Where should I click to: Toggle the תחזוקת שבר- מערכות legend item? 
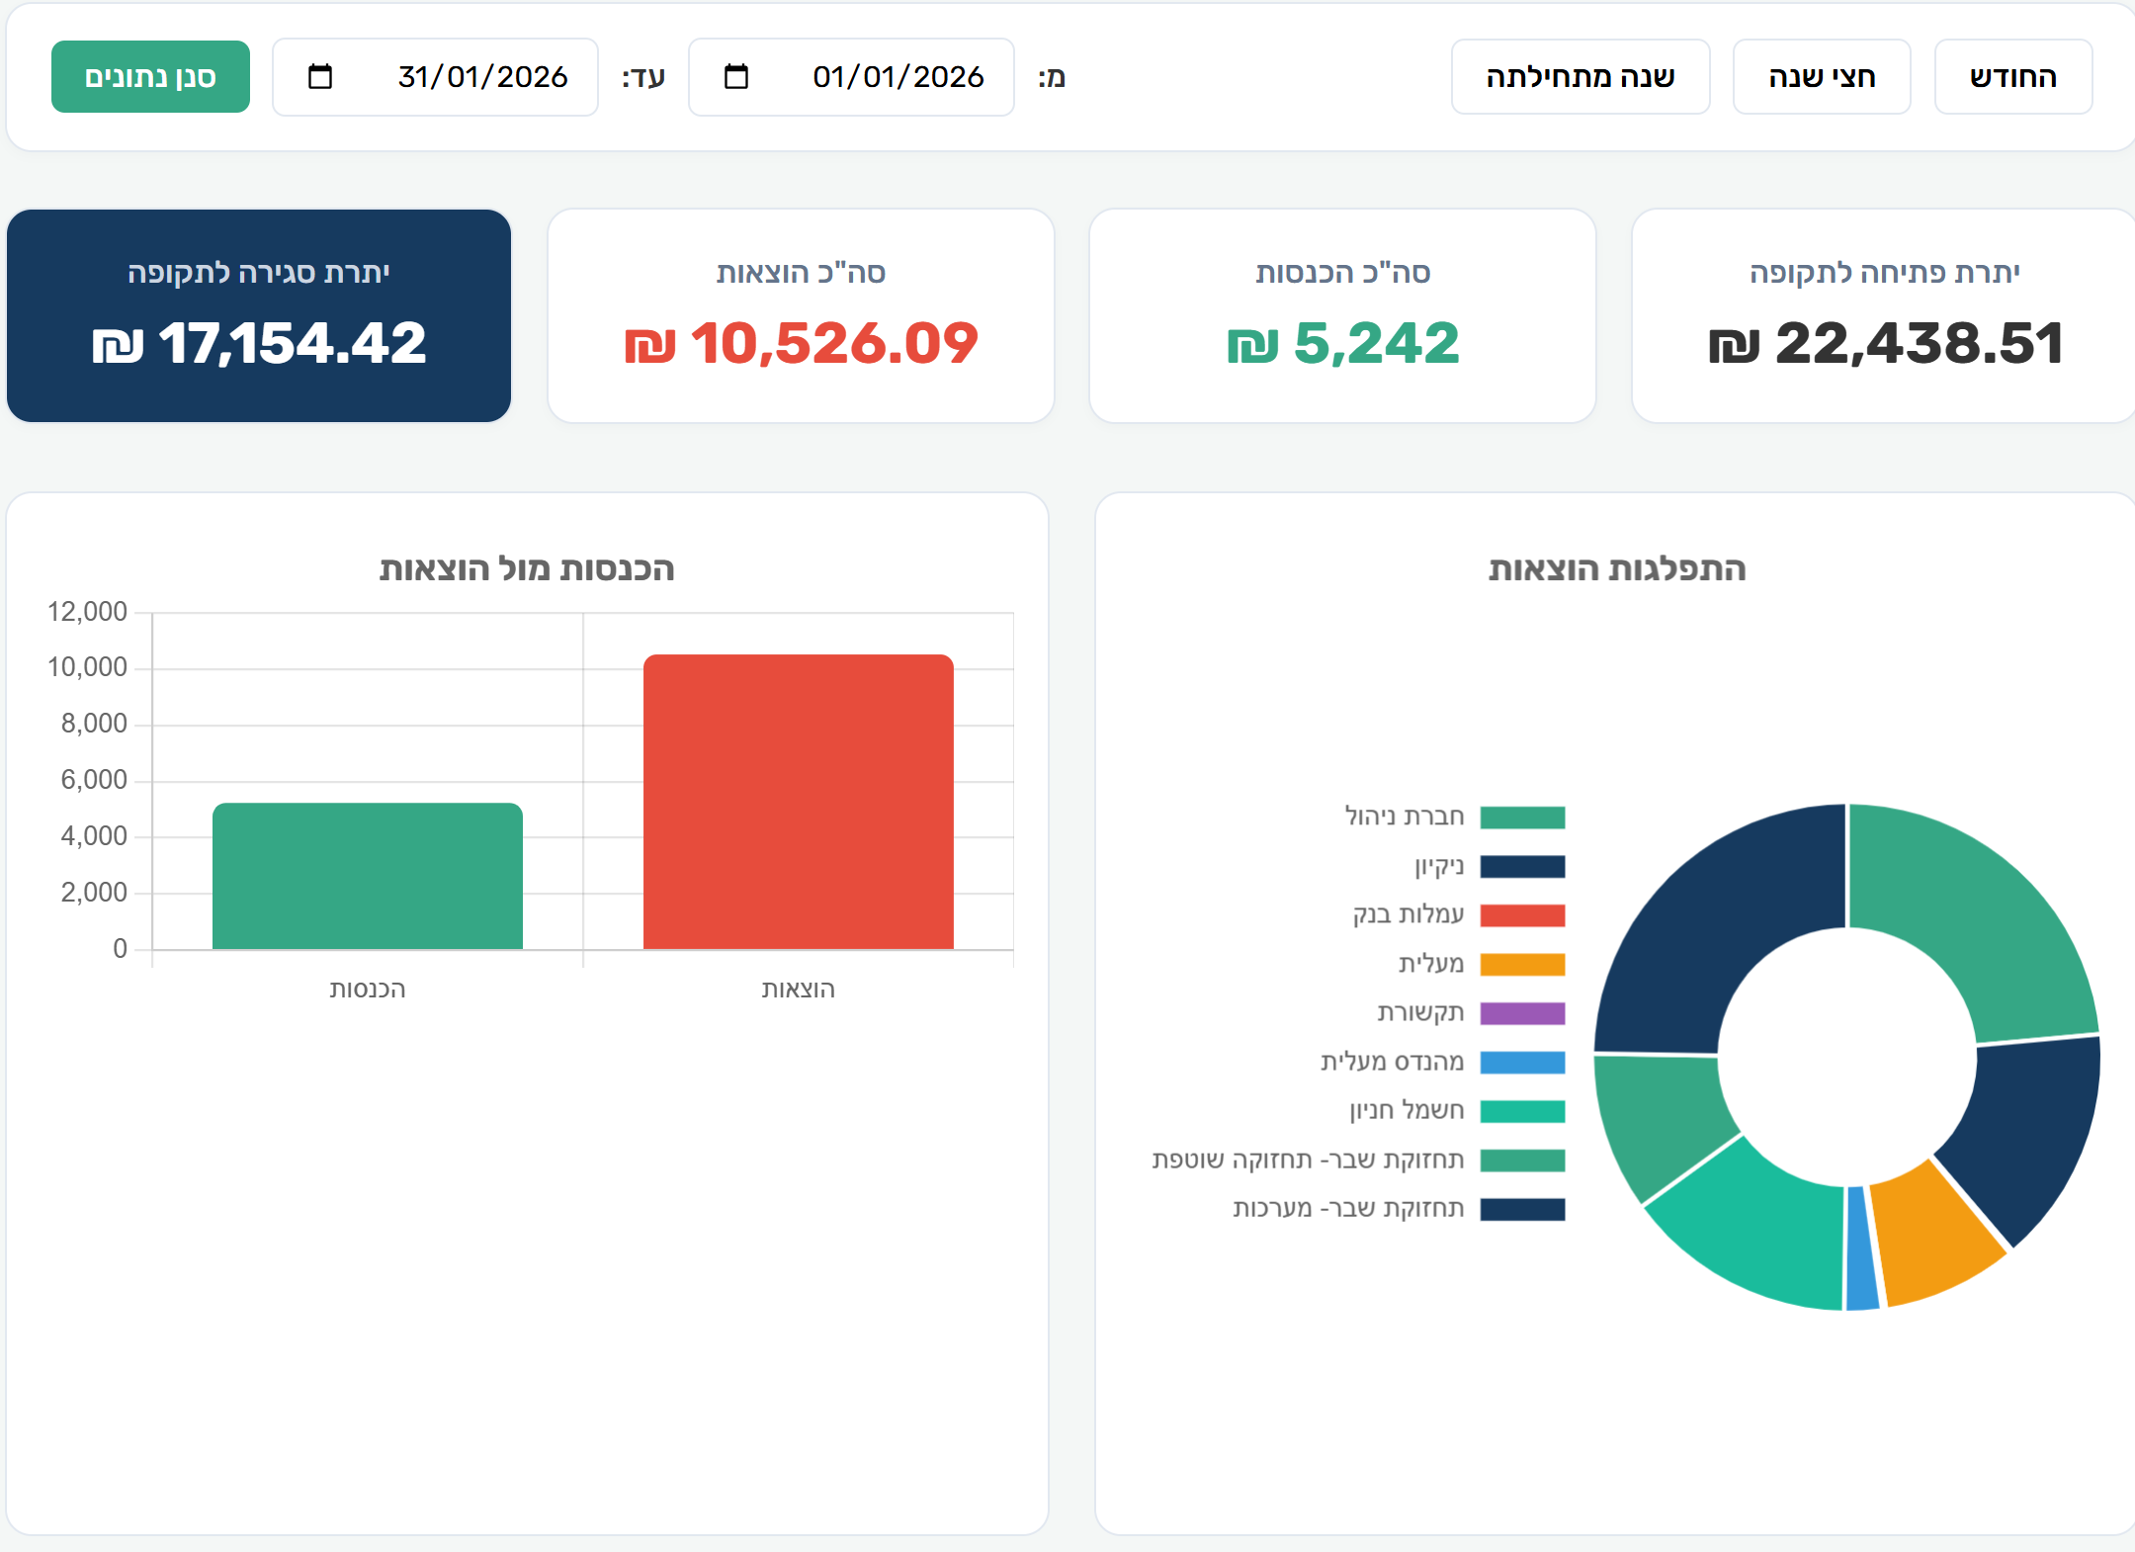tap(1399, 1209)
